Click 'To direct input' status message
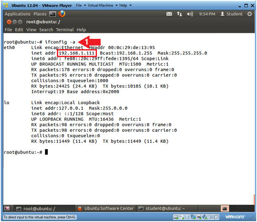The width and height of the screenshot is (257, 222). pos(40,217)
